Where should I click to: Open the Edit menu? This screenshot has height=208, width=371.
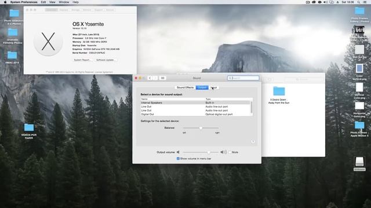(43, 2)
